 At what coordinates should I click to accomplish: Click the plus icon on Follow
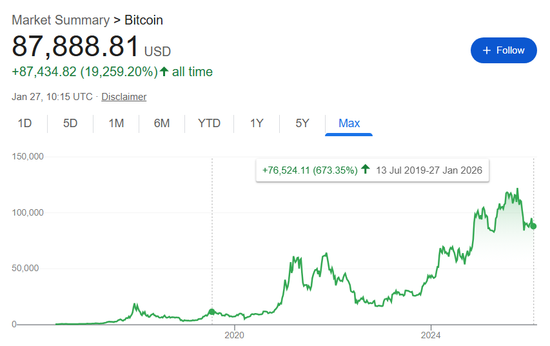(x=486, y=50)
